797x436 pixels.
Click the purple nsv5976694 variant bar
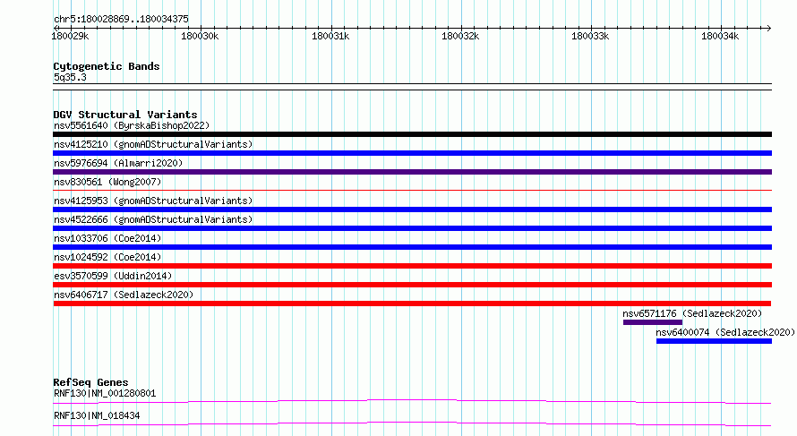tap(412, 172)
